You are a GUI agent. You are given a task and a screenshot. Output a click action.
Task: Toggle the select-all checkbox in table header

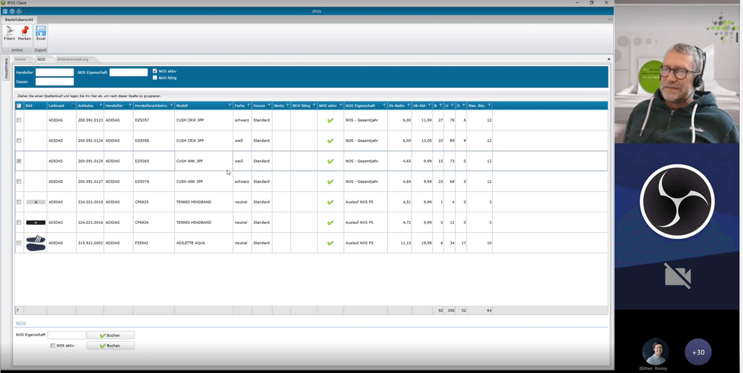(19, 106)
